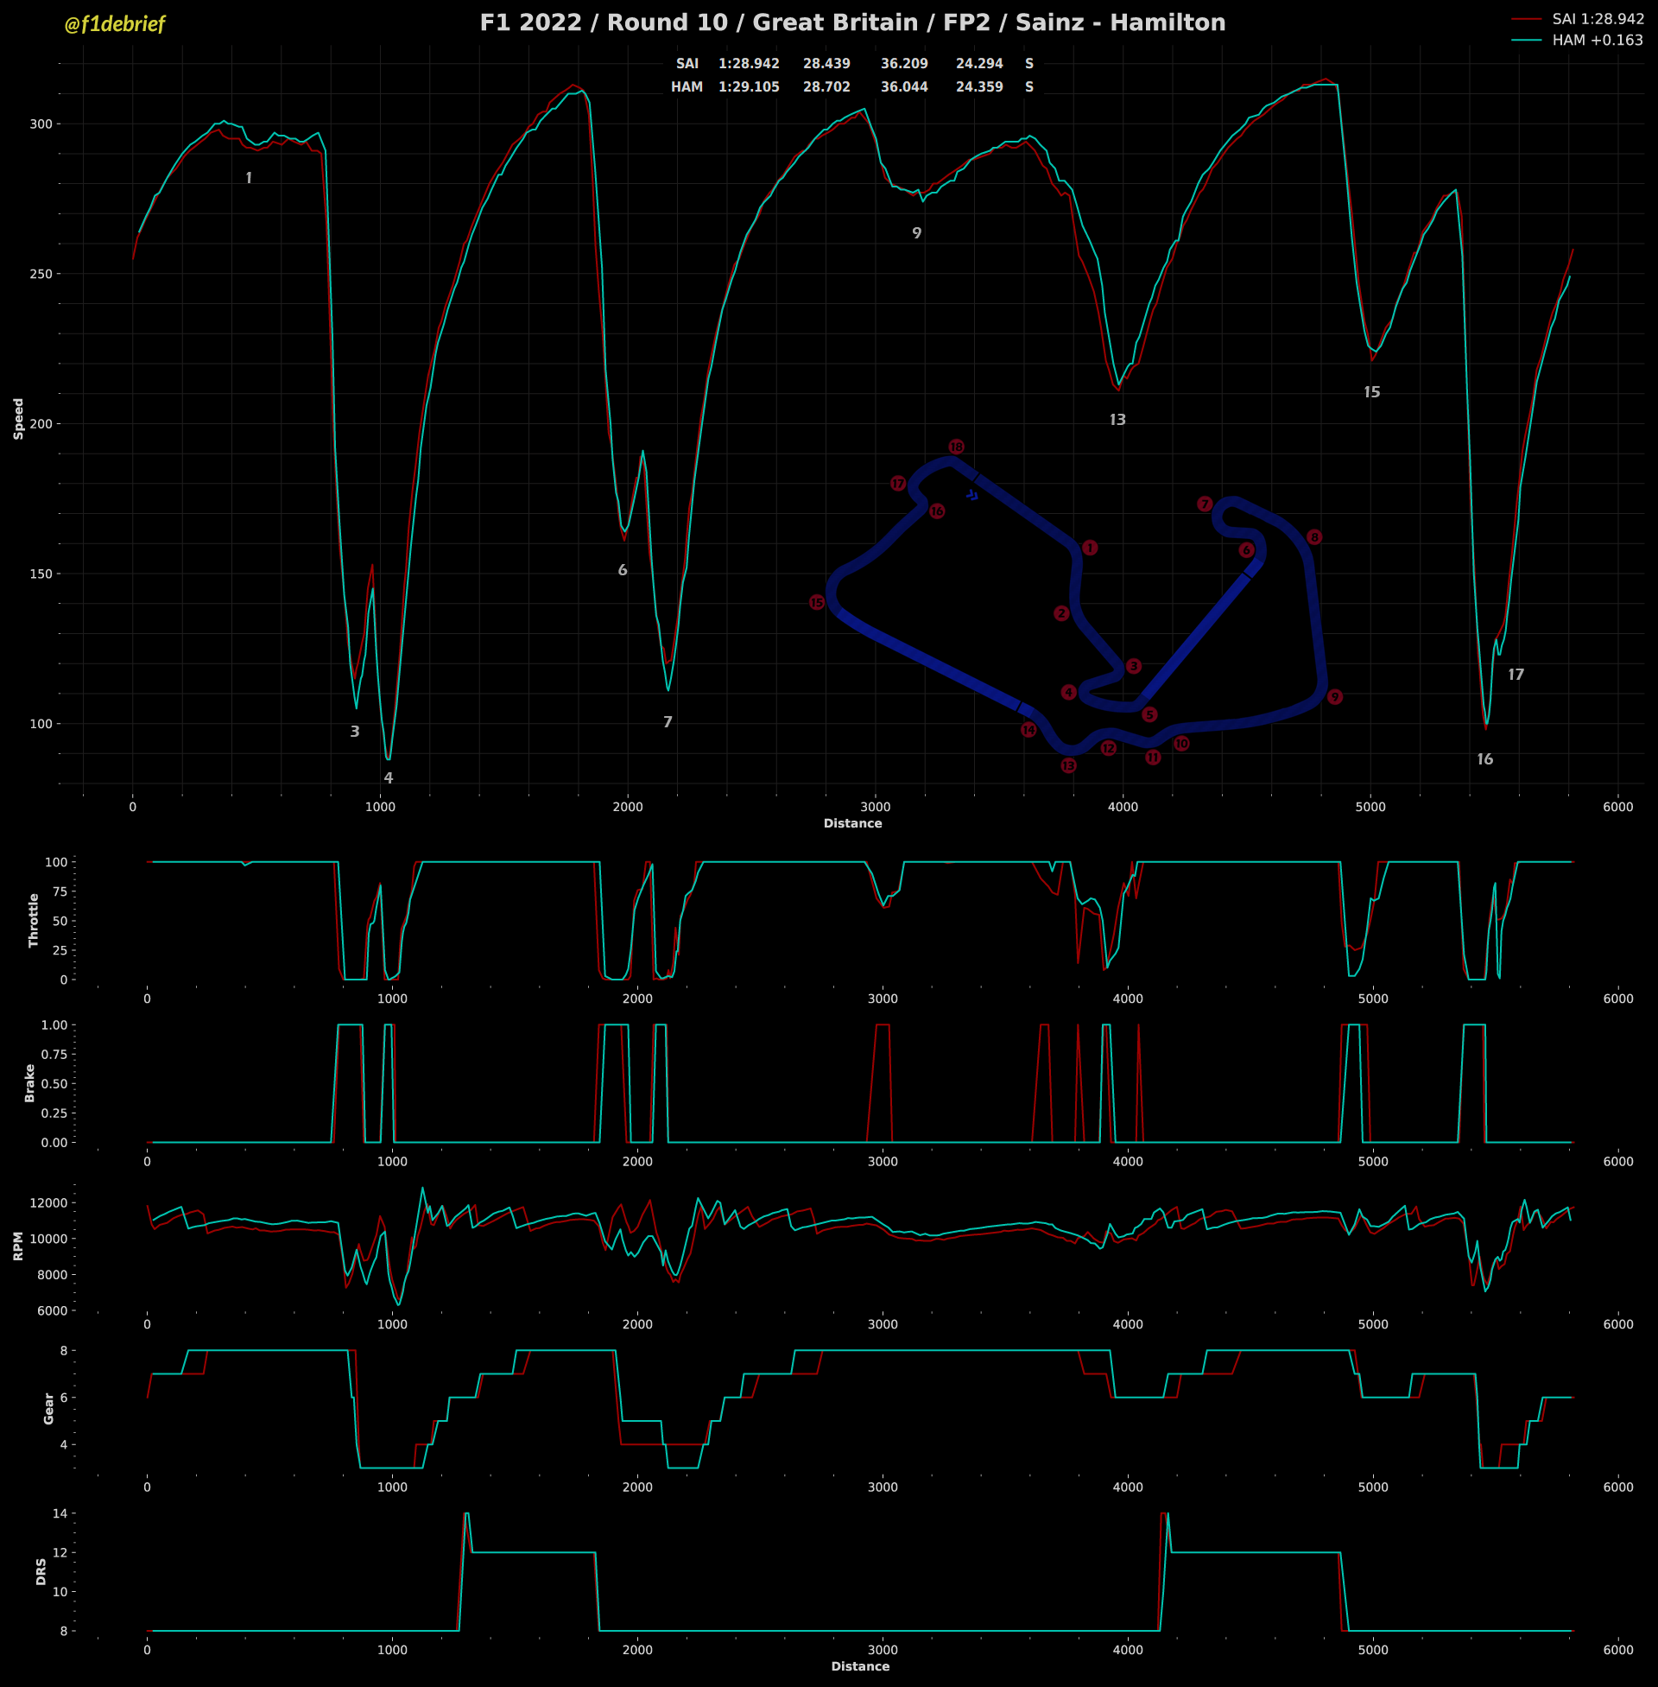Click the Throttle axis label
This screenshot has width=1658, height=1687.
(34, 920)
